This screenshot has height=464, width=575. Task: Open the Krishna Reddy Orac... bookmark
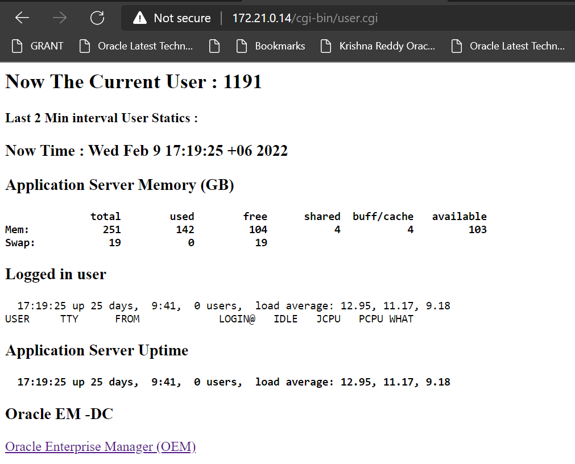pyautogui.click(x=378, y=46)
